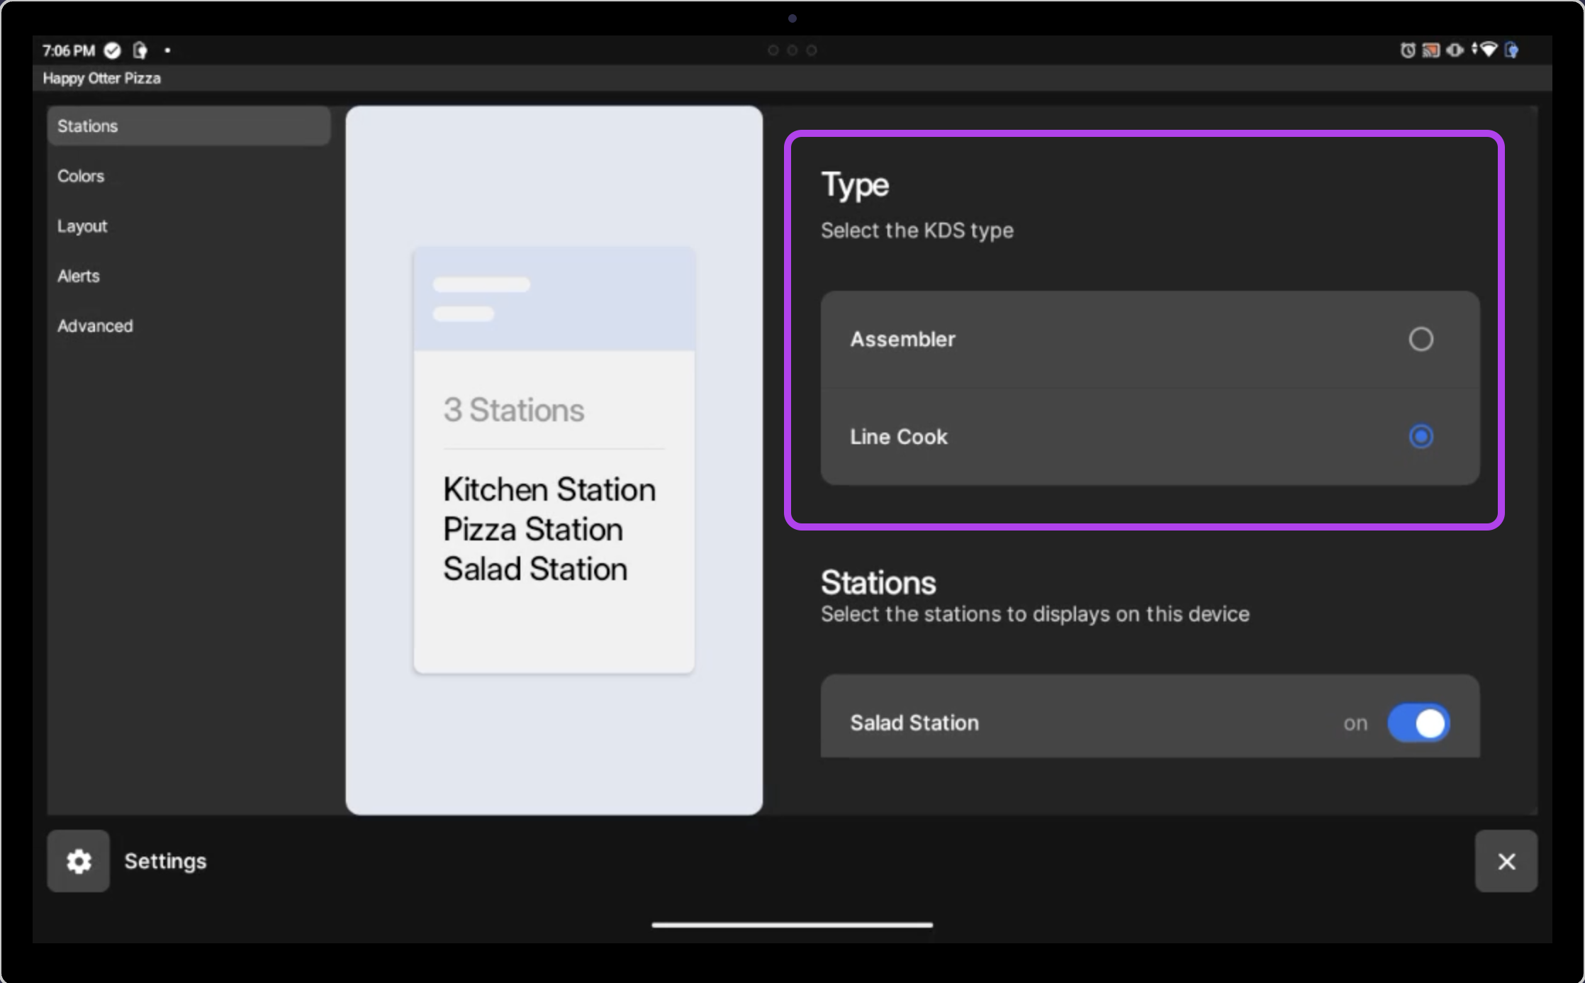The height and width of the screenshot is (983, 1585).
Task: Switch to the Layout section
Action: (82, 226)
